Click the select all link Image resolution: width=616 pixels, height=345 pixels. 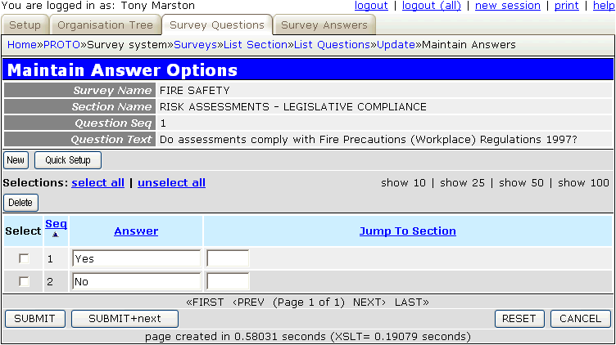coord(97,182)
